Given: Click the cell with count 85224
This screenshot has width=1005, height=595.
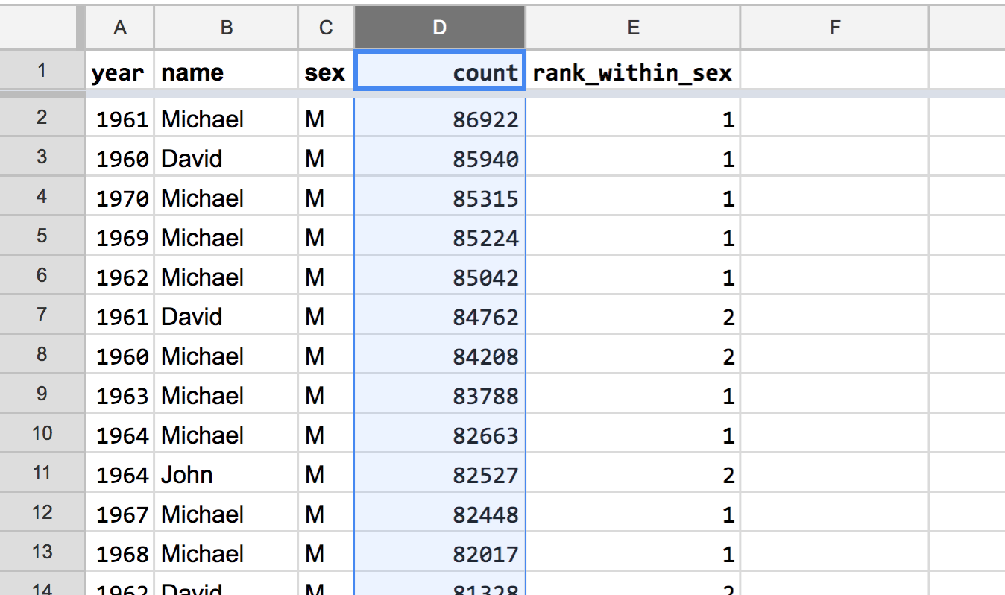Looking at the screenshot, I should click(x=440, y=237).
